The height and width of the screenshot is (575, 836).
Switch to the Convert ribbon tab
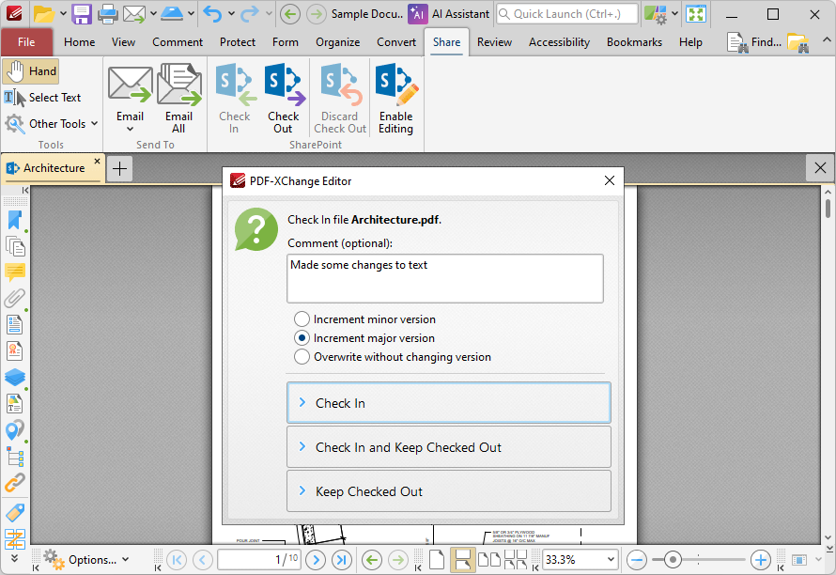(396, 42)
